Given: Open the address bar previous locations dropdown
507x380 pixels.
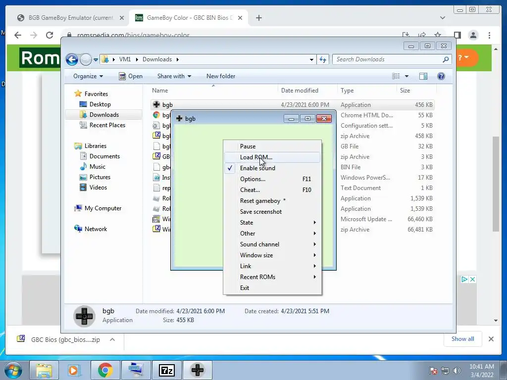Looking at the screenshot, I should pyautogui.click(x=311, y=59).
